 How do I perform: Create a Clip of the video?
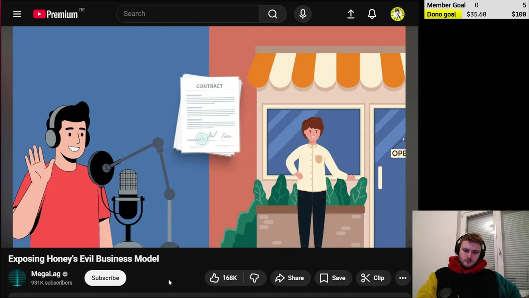click(x=373, y=278)
